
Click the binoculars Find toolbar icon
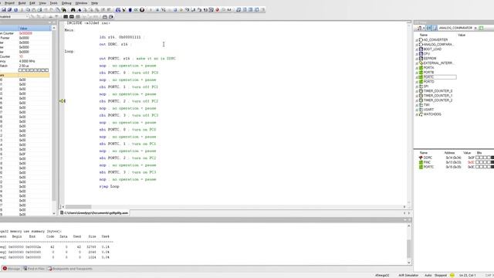[x=73, y=10]
